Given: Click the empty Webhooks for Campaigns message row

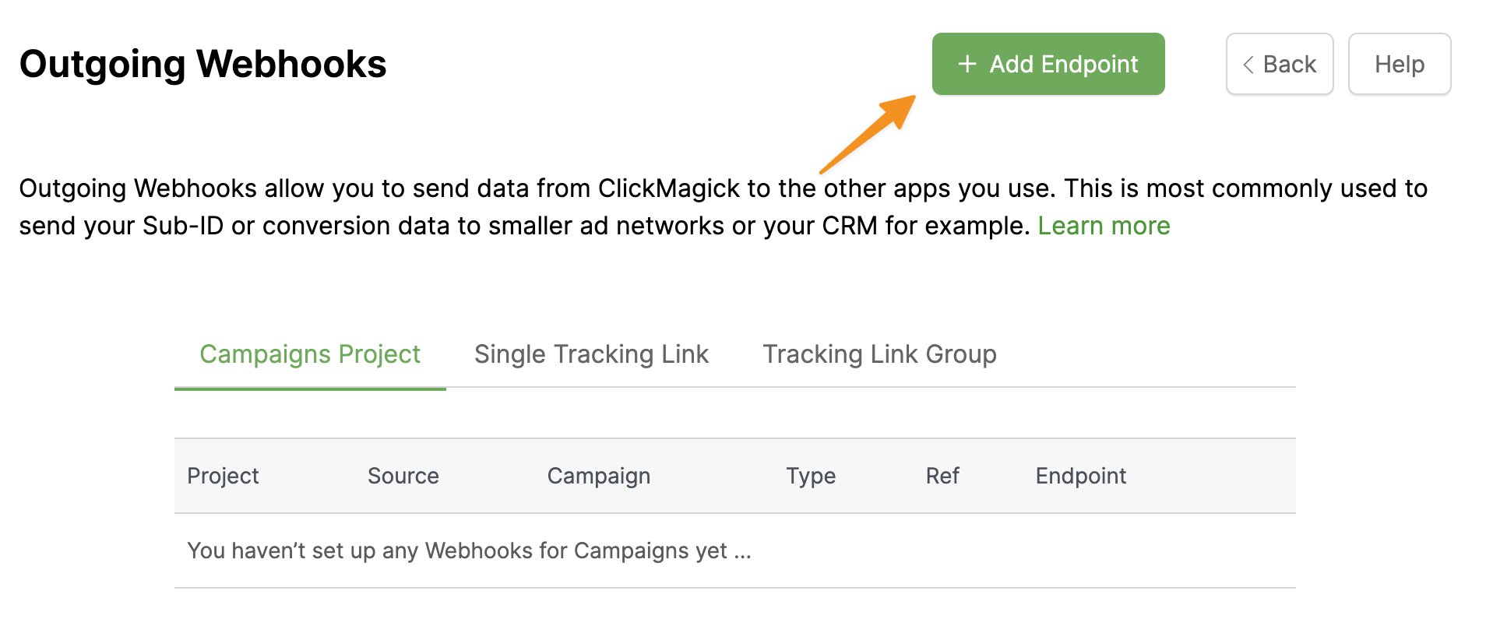Looking at the screenshot, I should pos(469,550).
